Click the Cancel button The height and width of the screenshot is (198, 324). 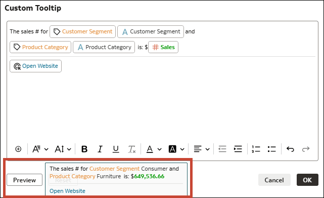274,180
